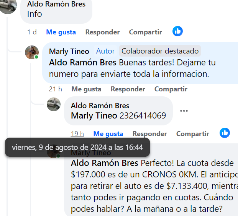Open the 19 h timestamp link
This screenshot has height=216, width=238.
77,134
